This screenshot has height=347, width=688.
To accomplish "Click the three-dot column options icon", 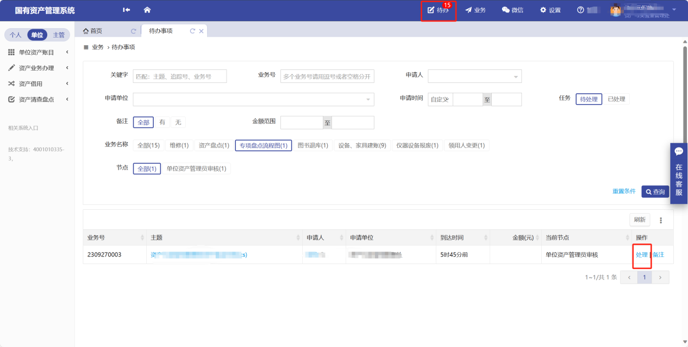I will tap(661, 220).
